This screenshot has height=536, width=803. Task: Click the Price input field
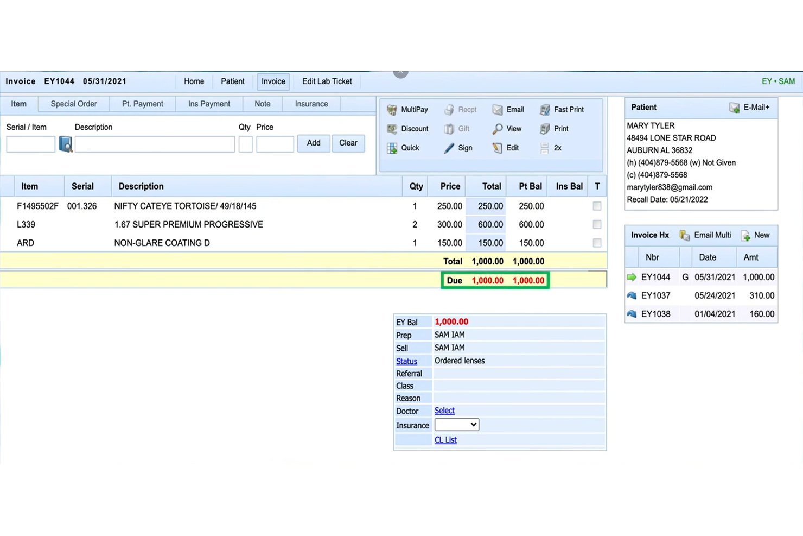(275, 144)
